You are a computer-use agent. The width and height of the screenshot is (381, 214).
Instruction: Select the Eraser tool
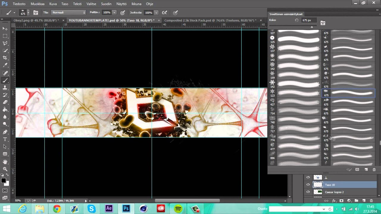(5, 102)
